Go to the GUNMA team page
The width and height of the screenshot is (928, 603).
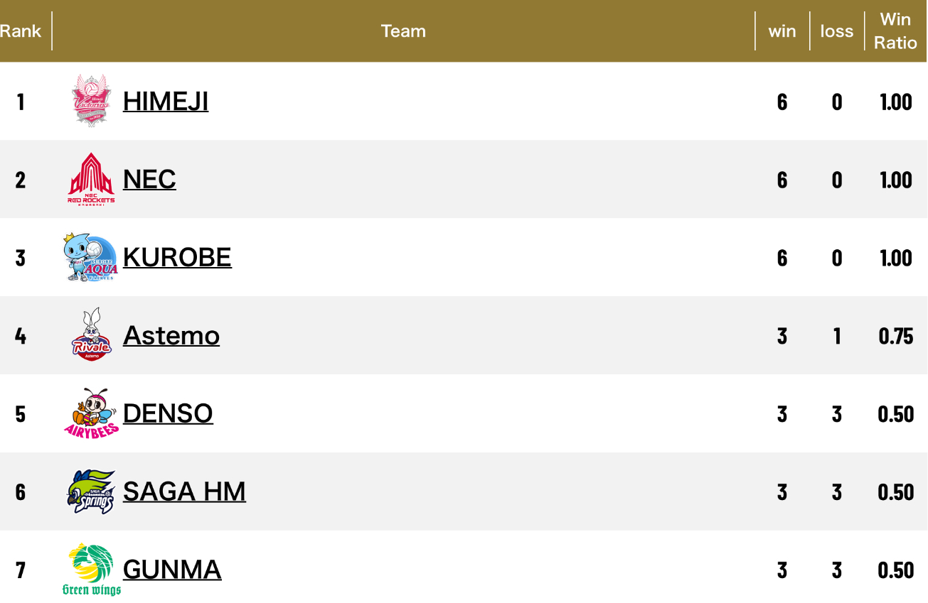[172, 570]
